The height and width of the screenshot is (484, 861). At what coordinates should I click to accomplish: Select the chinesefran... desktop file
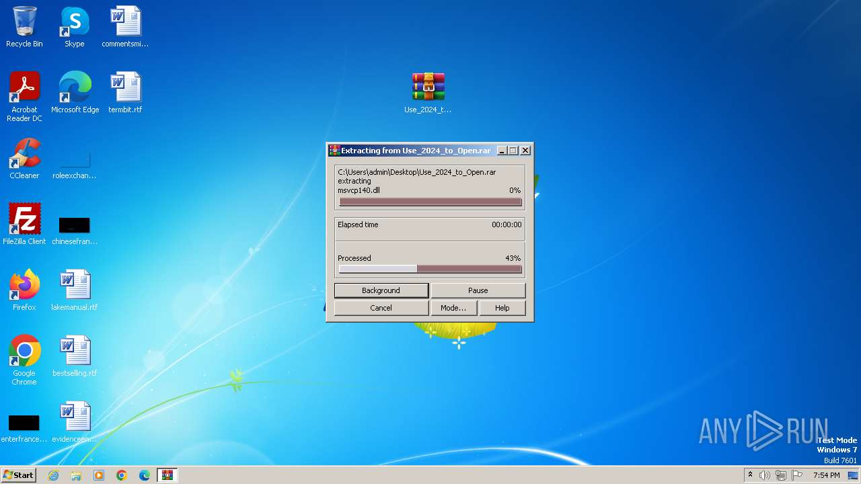point(75,229)
